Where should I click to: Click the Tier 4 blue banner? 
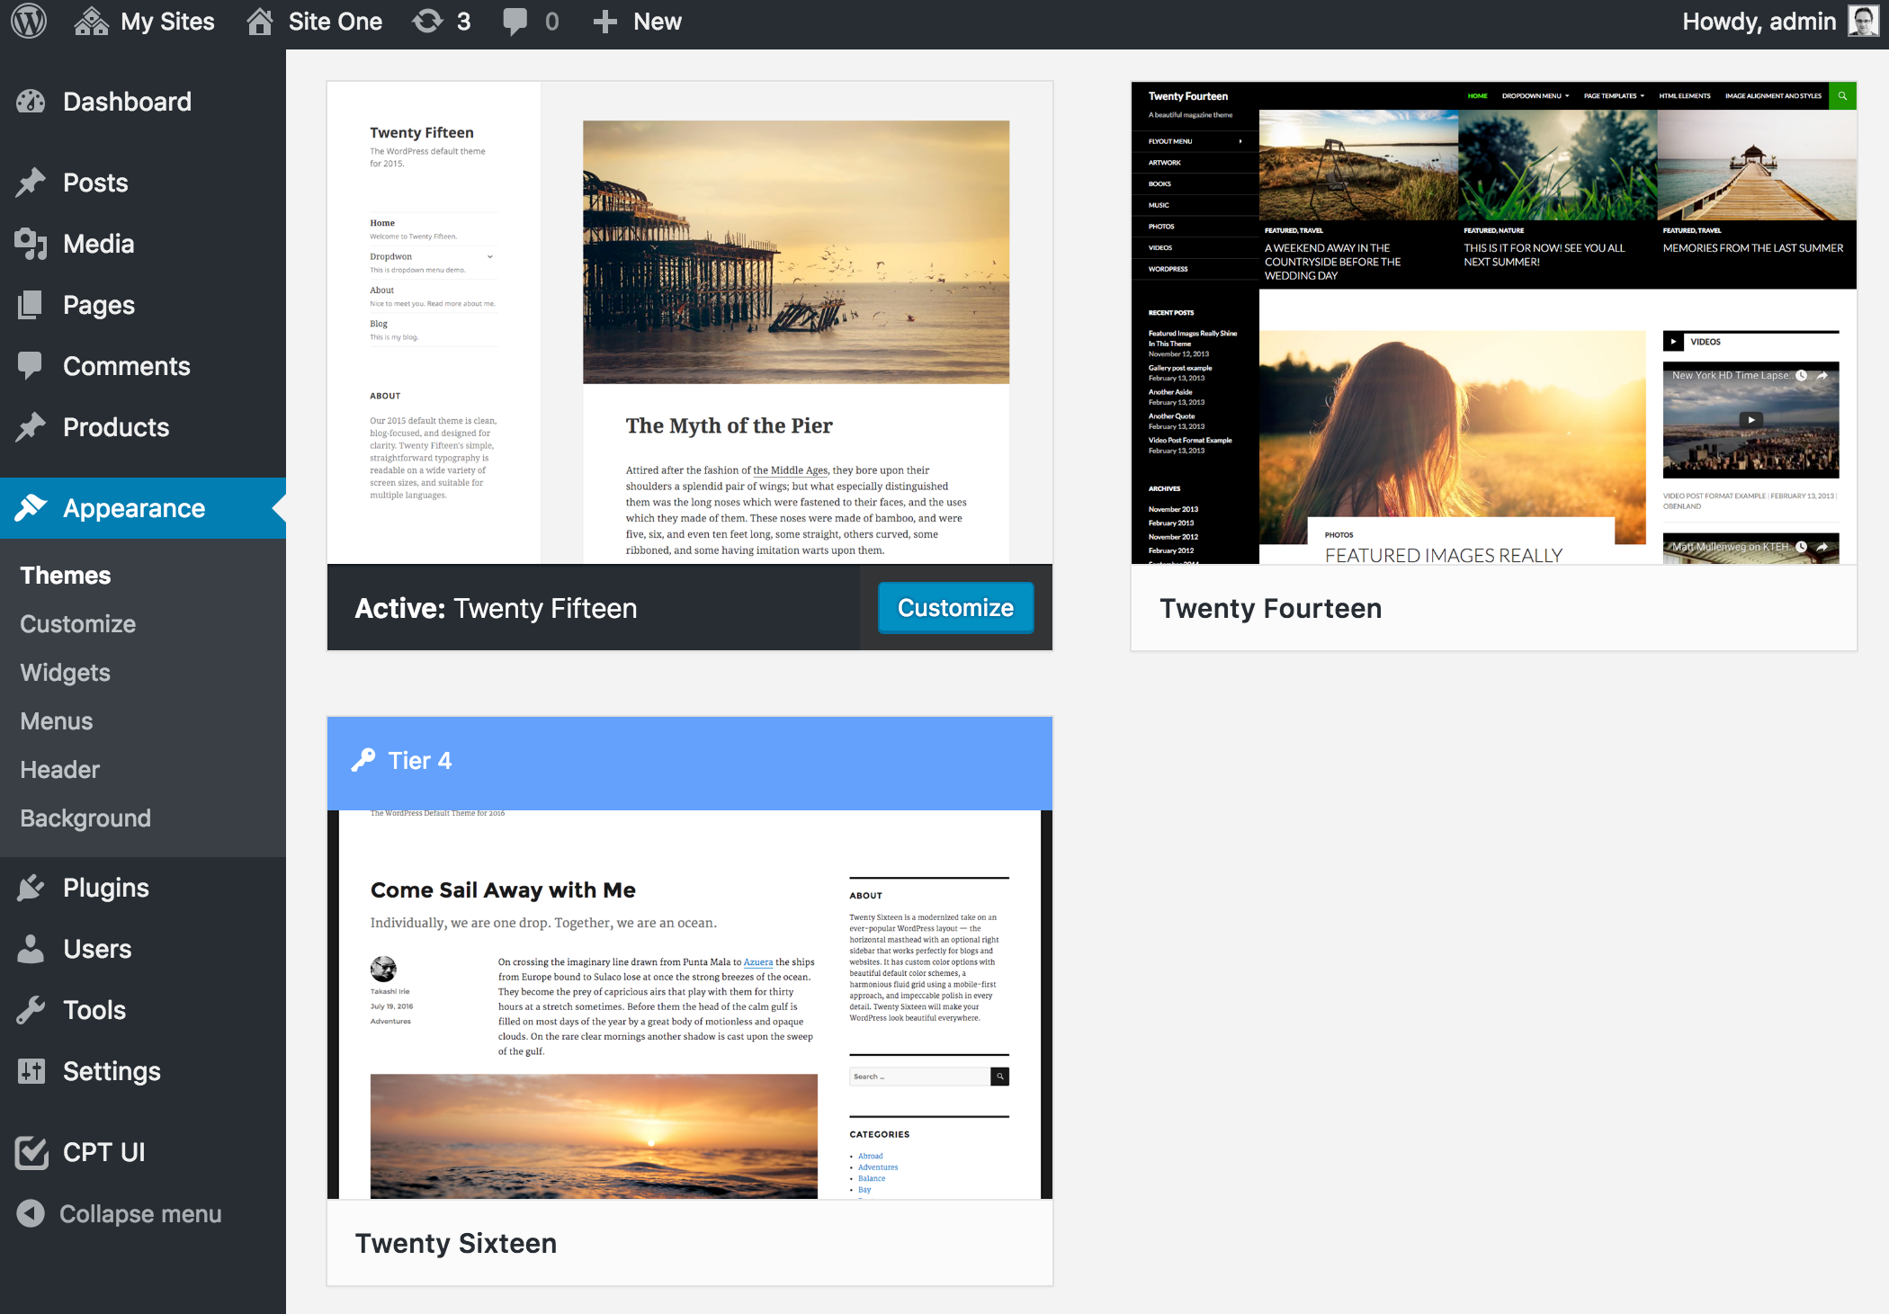(690, 763)
